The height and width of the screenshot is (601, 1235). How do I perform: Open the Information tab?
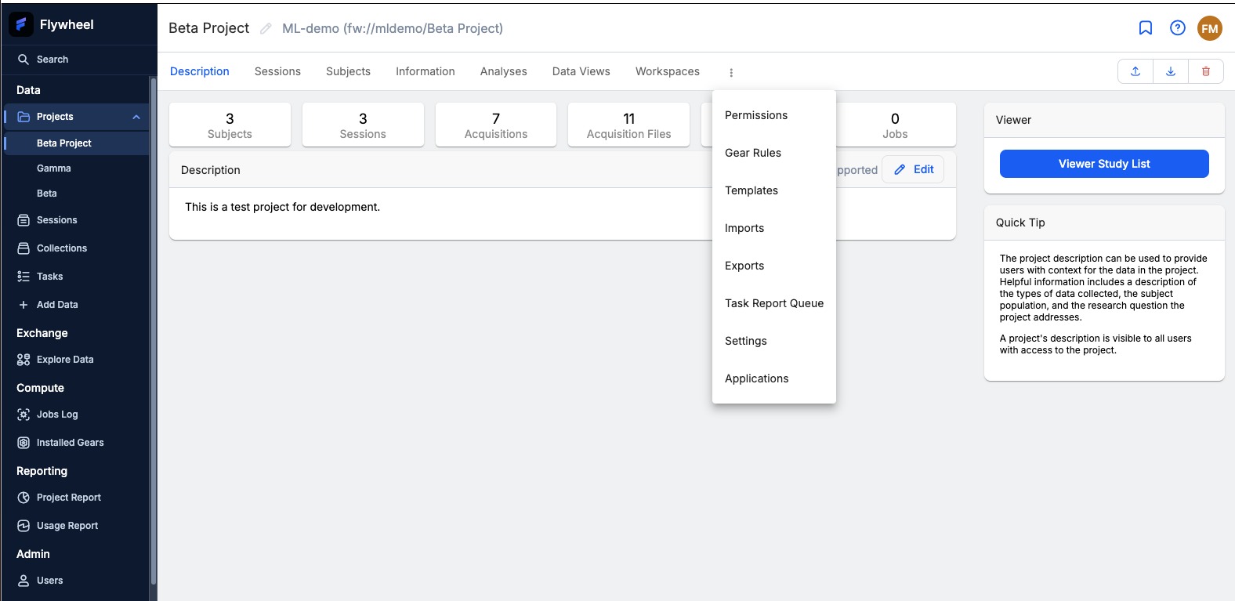click(426, 71)
